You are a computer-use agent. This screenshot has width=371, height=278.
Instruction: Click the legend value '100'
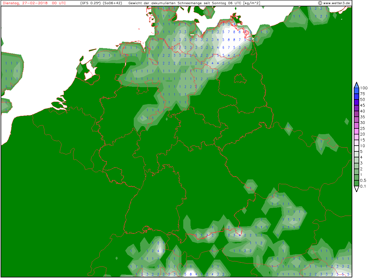(364, 88)
